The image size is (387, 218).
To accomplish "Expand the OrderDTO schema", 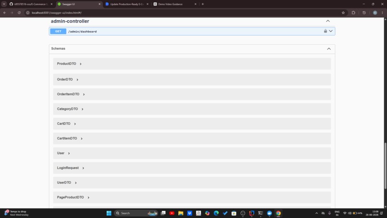I will tap(77, 80).
